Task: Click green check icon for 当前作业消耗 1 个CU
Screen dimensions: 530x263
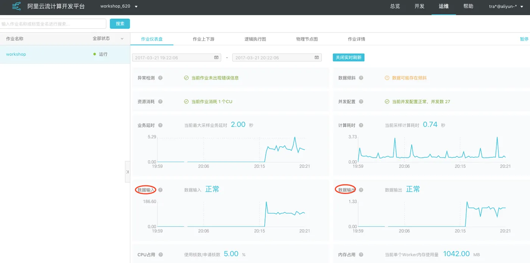Action: [186, 102]
